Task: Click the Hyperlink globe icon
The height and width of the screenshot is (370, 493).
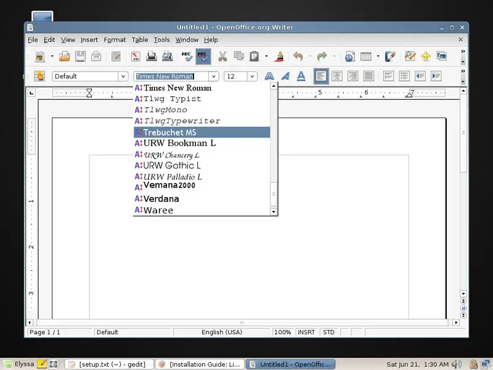Action: 350,57
